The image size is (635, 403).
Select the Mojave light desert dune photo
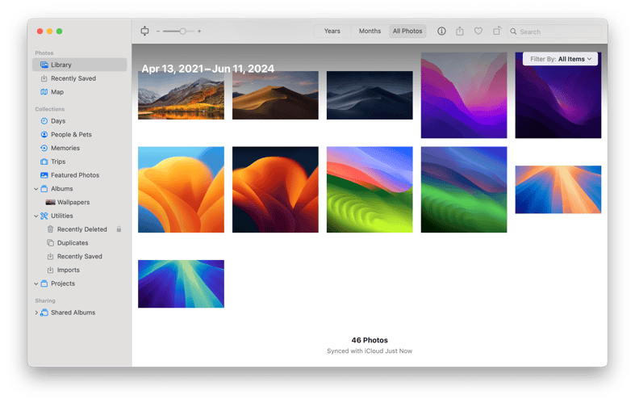(275, 95)
